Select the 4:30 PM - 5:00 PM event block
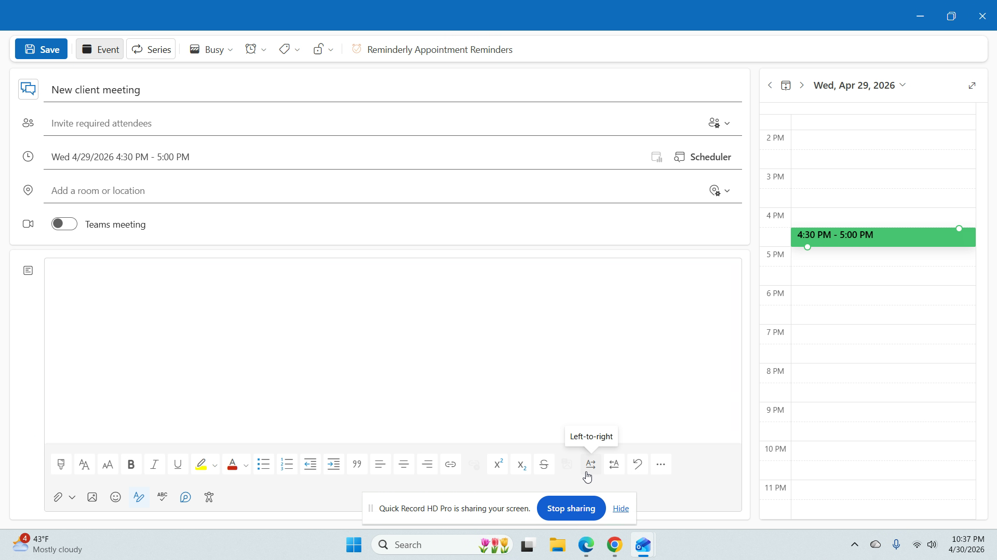 coord(883,237)
